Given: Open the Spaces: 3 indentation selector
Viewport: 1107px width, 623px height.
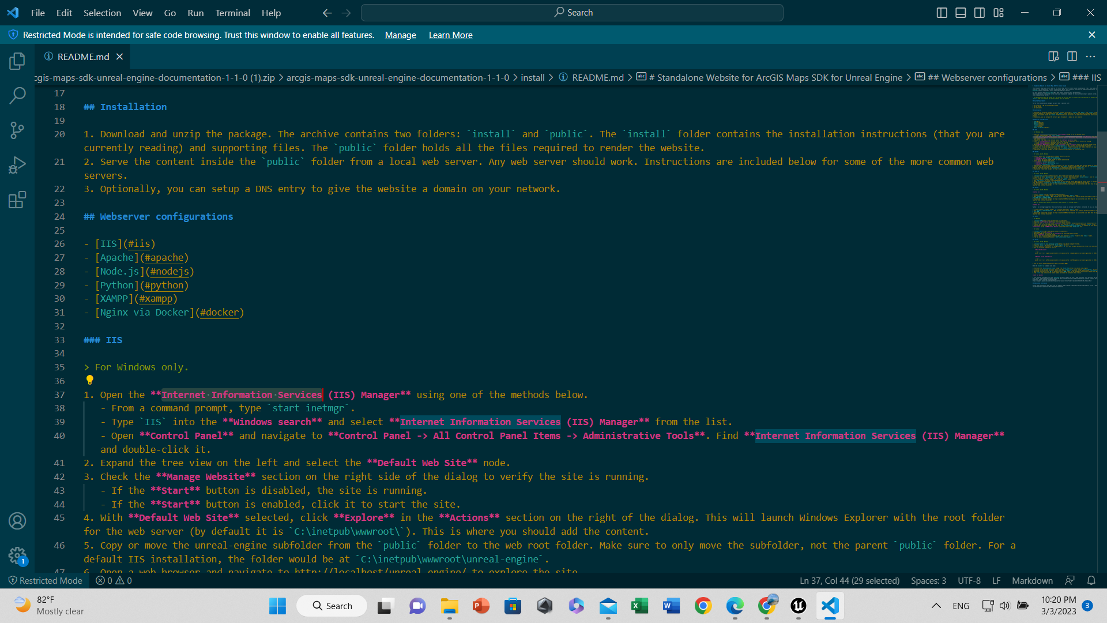Looking at the screenshot, I should pos(928,581).
